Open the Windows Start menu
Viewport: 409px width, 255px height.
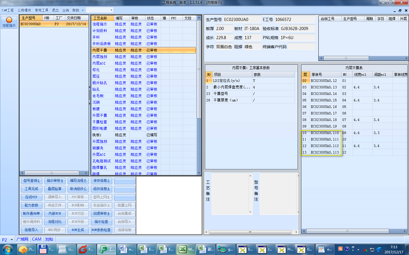click(x=8, y=249)
